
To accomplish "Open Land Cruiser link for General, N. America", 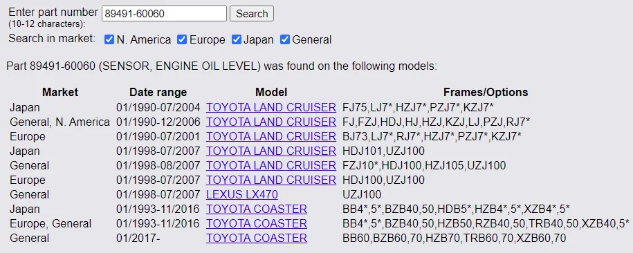I will click(271, 122).
